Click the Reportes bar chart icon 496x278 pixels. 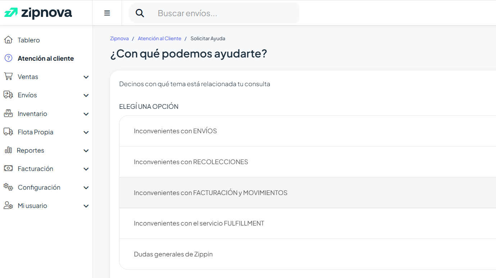(8, 150)
